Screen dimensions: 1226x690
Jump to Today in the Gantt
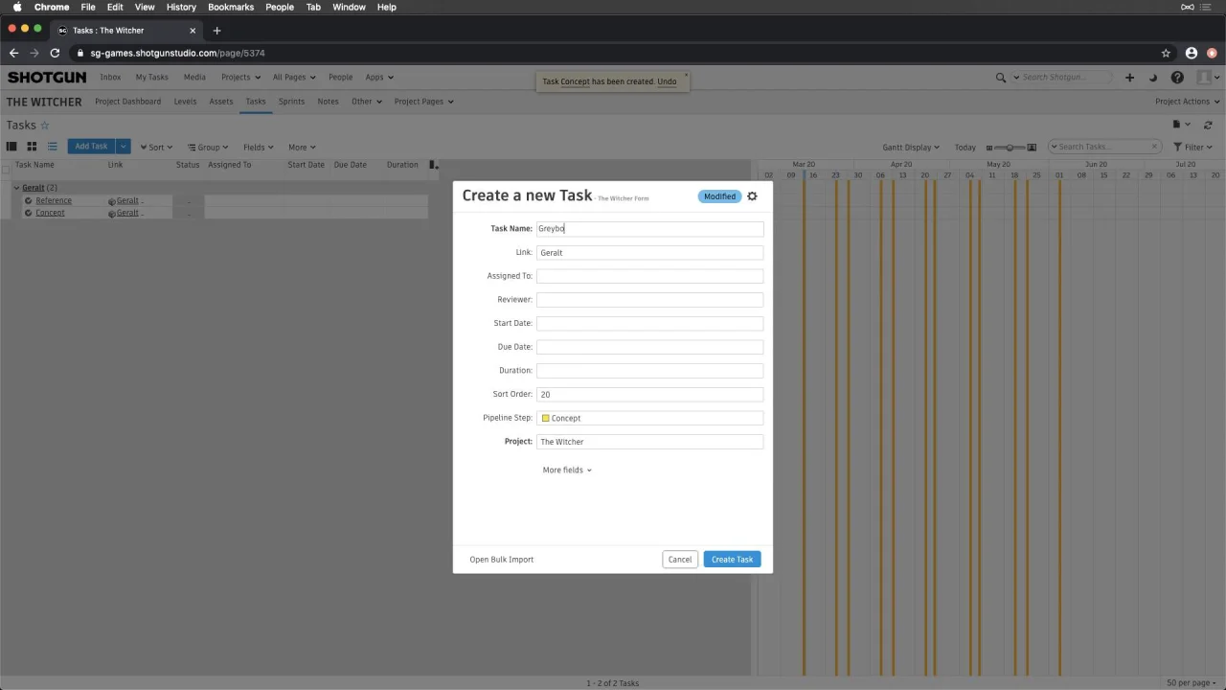965,148
